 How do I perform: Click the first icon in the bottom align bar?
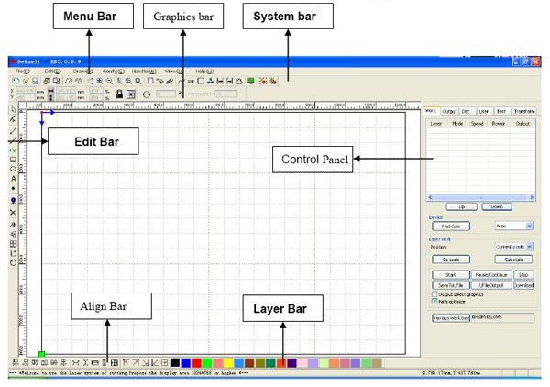16,363
